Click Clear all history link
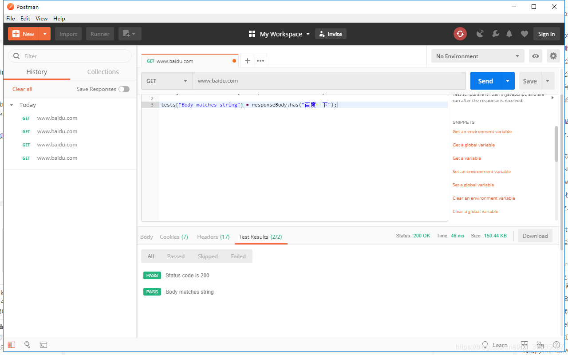 (x=22, y=89)
